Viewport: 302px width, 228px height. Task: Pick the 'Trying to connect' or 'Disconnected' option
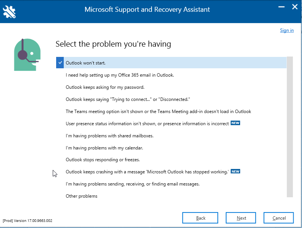128,99
